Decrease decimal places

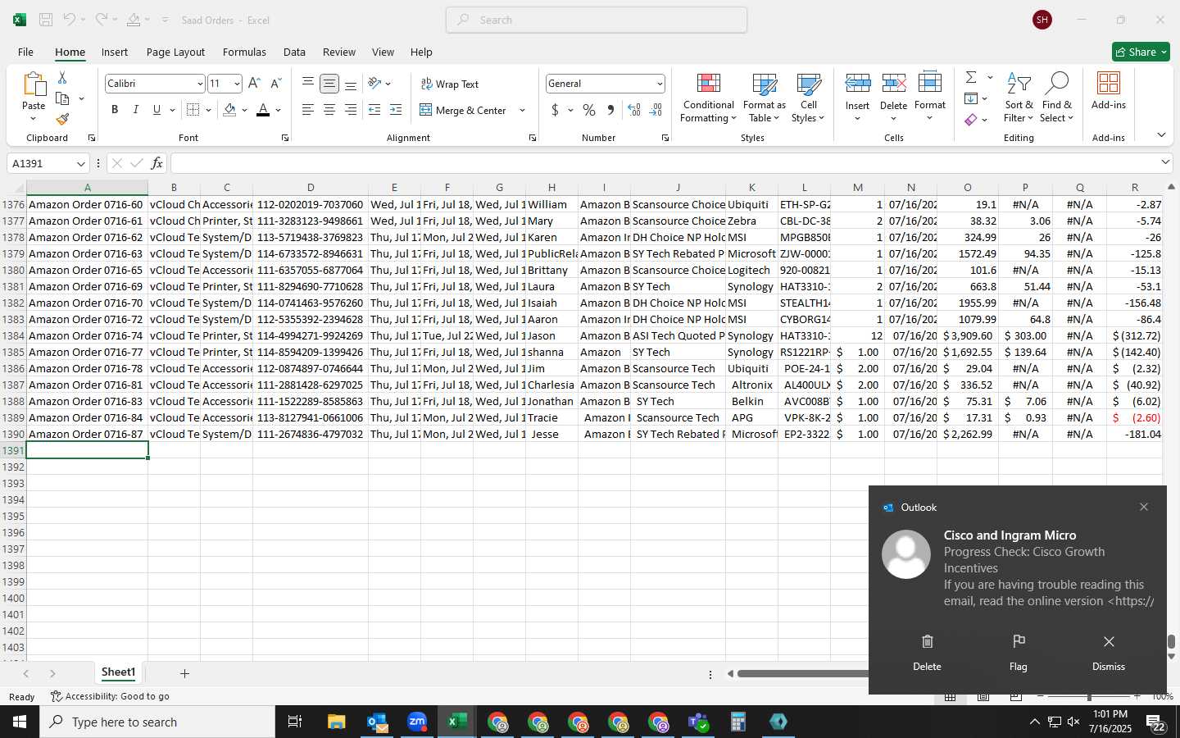[x=656, y=110]
